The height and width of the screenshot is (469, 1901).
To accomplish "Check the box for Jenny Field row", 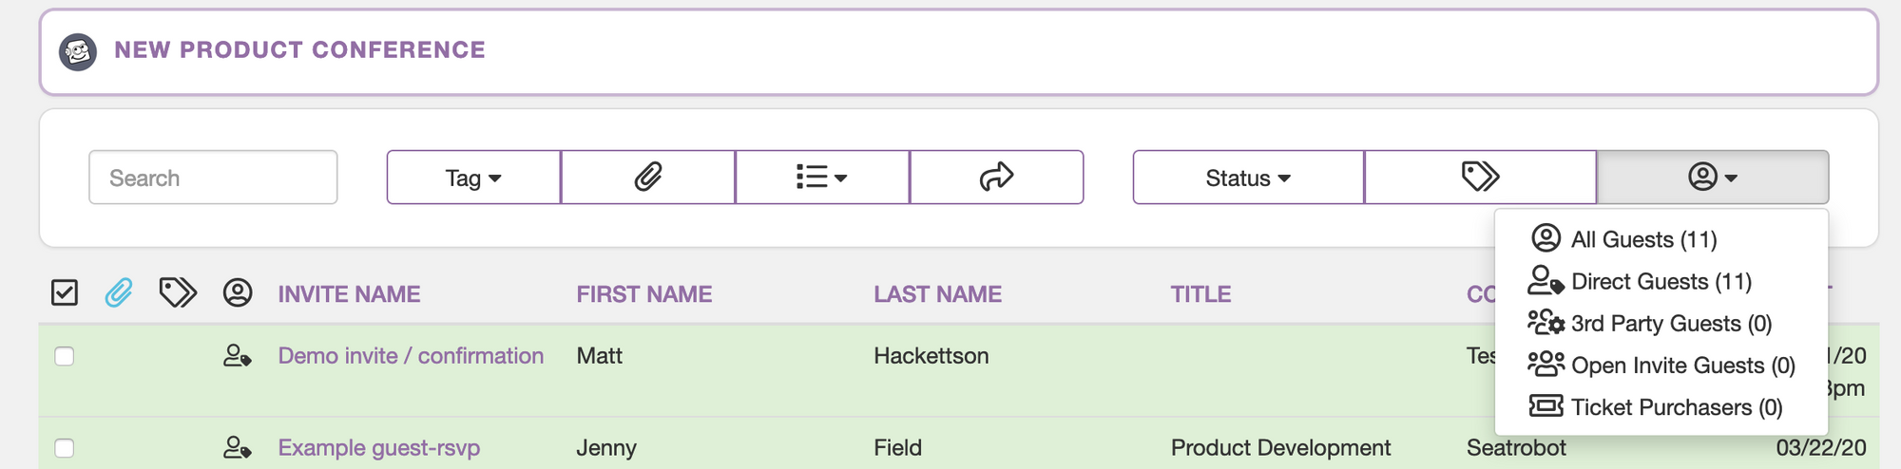I will click(x=65, y=448).
